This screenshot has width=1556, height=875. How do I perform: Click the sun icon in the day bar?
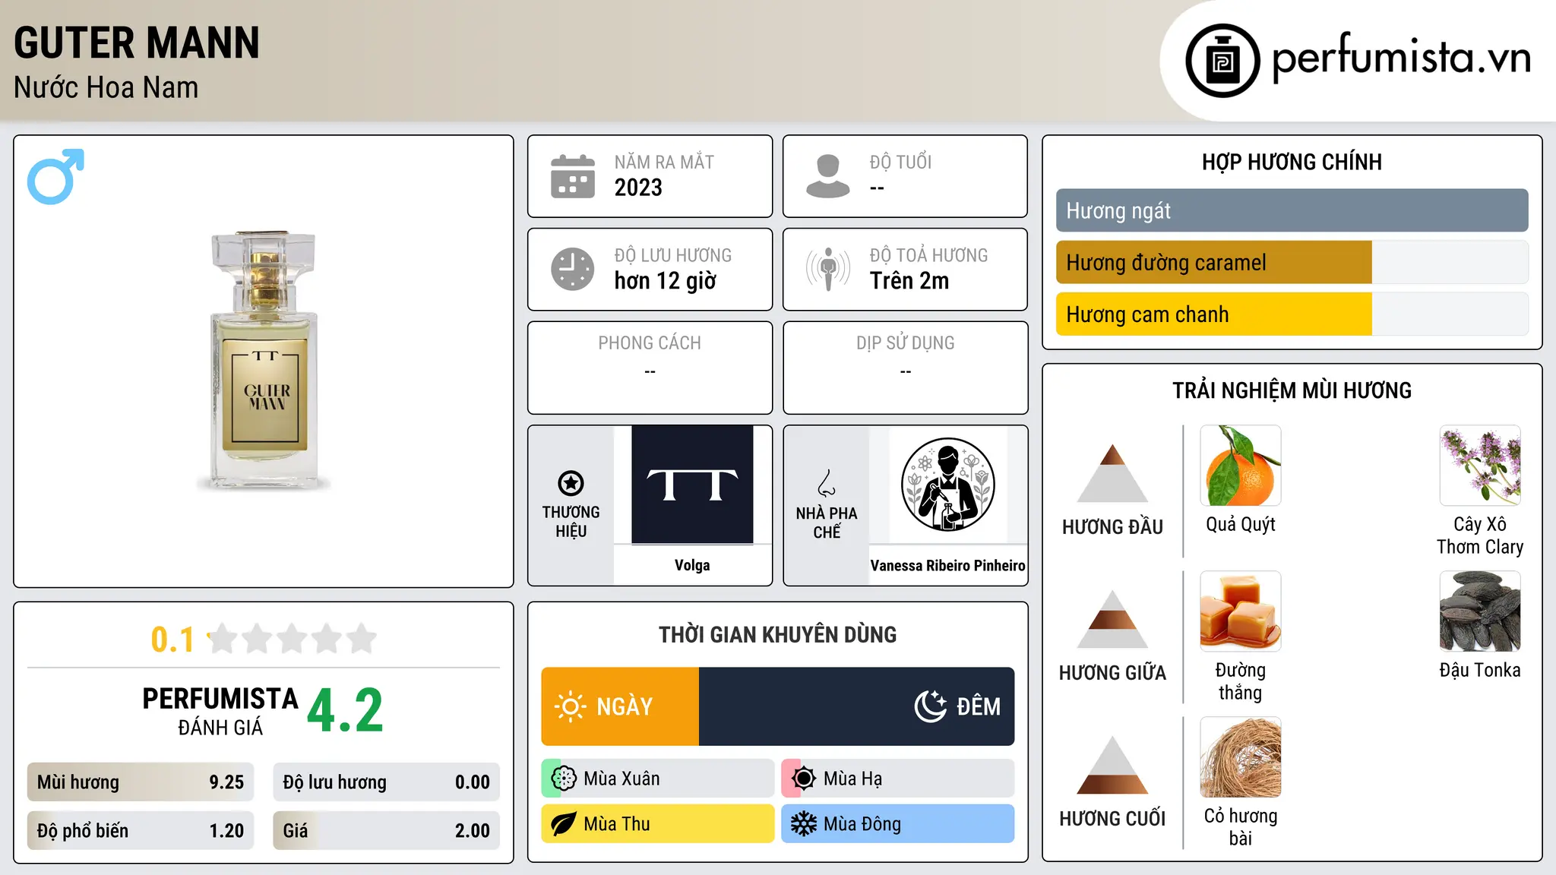[x=571, y=706]
